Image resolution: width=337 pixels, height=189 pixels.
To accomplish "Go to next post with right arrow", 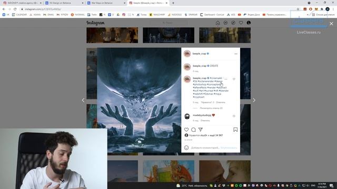I will 254,100.
